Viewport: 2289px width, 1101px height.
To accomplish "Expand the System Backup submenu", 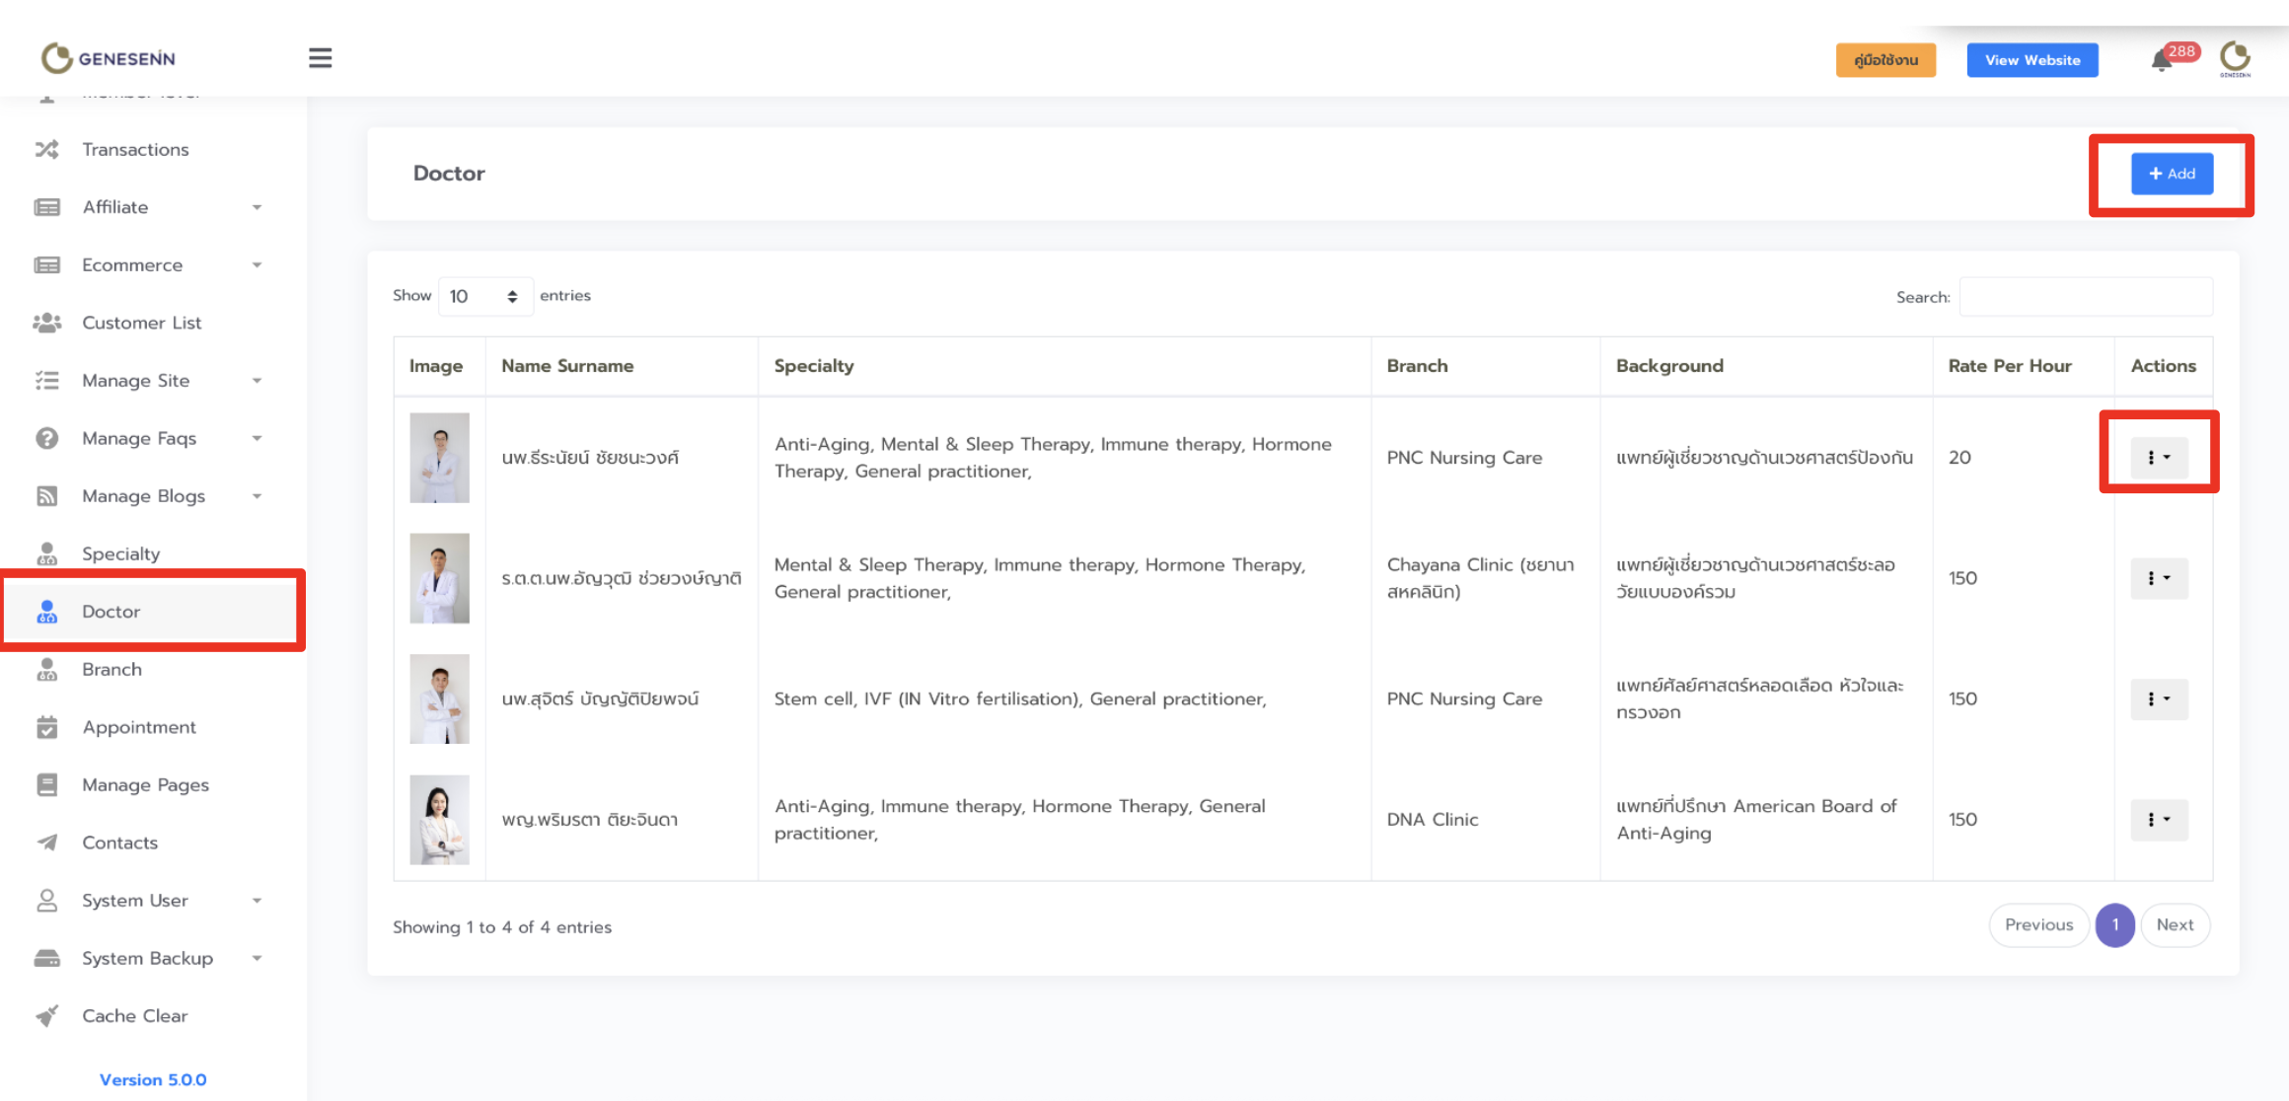I will coord(148,958).
